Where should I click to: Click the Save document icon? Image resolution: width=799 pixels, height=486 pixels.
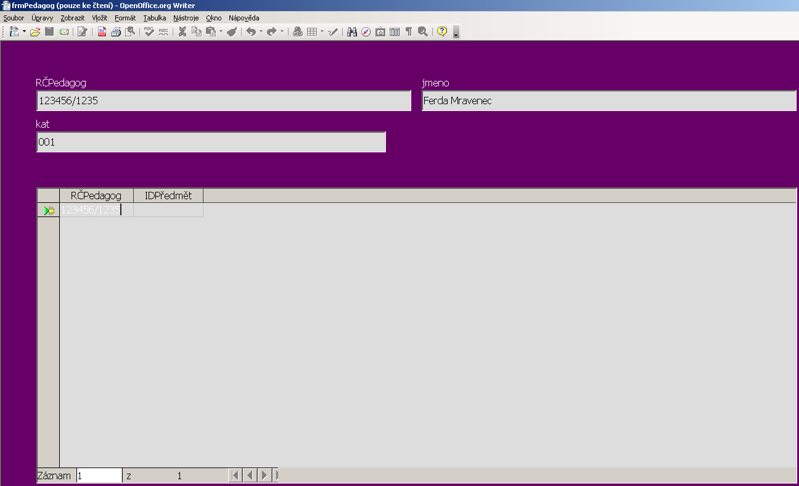click(49, 31)
